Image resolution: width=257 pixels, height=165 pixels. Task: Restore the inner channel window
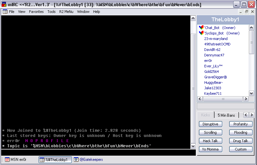tap(246, 12)
